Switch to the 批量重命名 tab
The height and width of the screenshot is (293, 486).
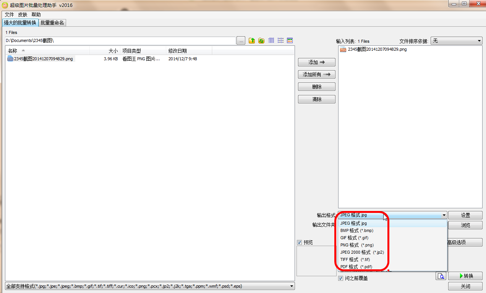click(x=52, y=23)
